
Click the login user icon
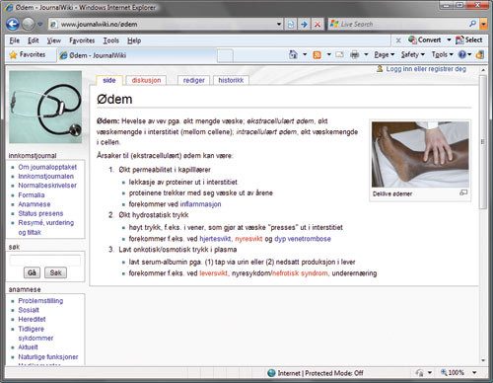click(x=380, y=68)
